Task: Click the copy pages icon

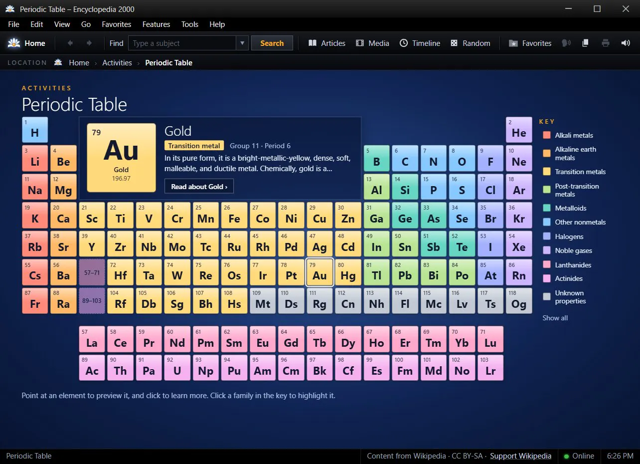Action: pos(586,43)
